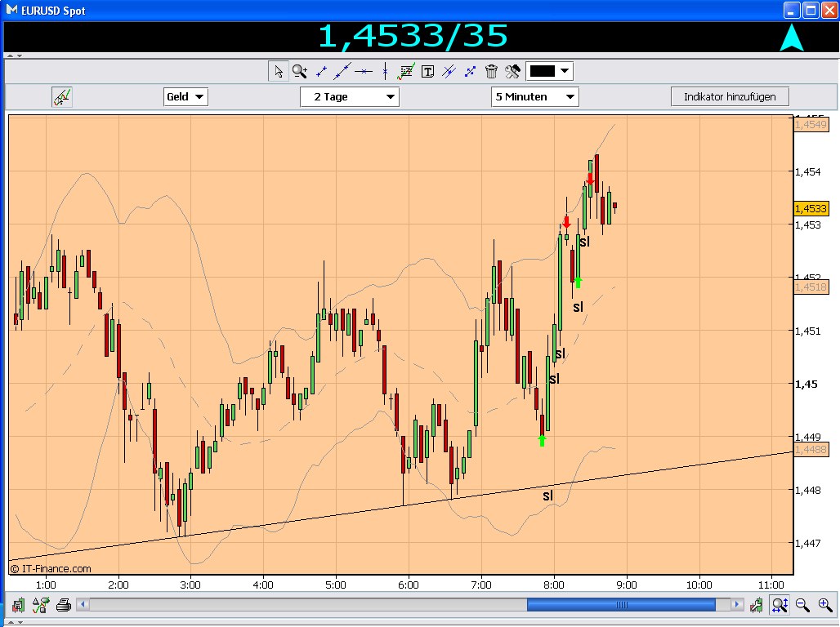This screenshot has width=840, height=627.
Task: Select the text annotation tool
Action: [427, 71]
